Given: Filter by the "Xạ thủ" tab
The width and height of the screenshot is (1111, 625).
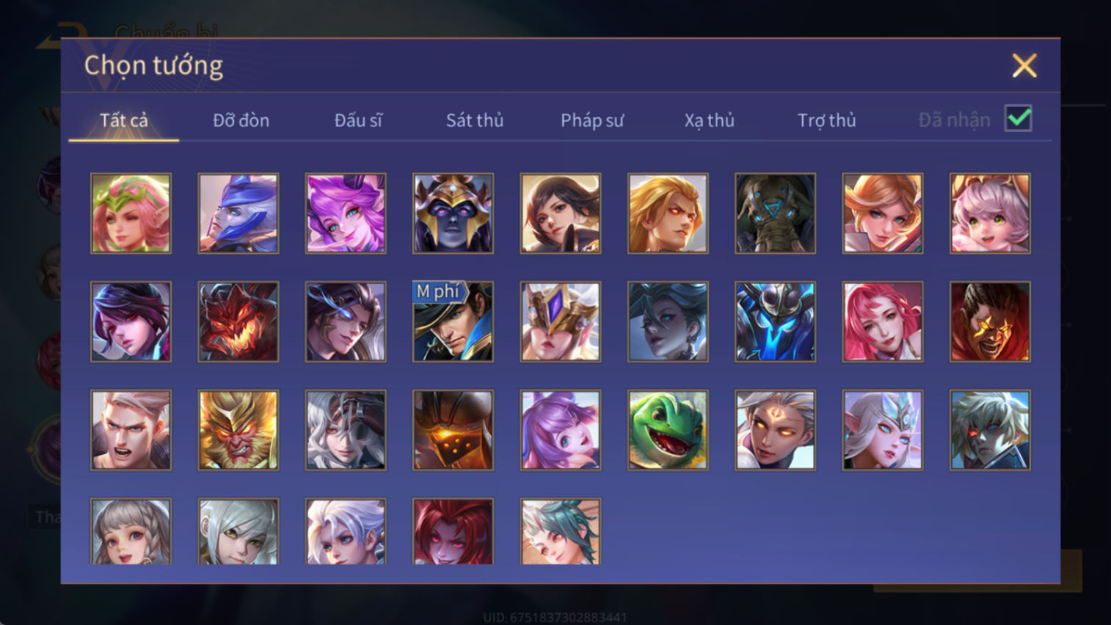Looking at the screenshot, I should click(709, 120).
